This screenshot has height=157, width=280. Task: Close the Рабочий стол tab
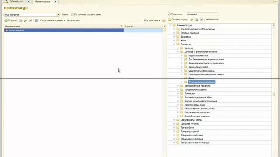click(x=28, y=1)
